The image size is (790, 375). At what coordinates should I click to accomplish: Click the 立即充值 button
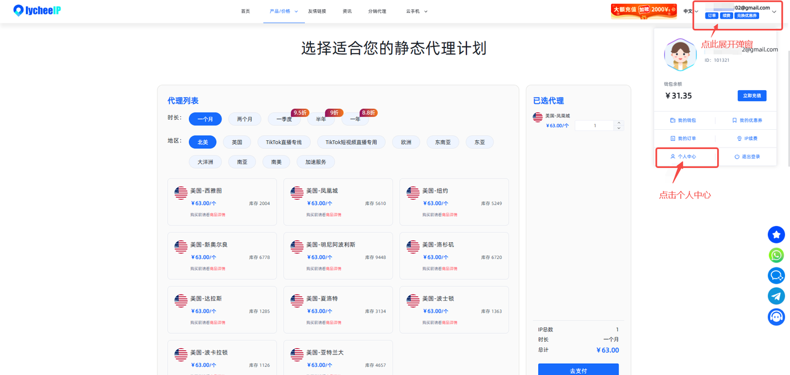coord(752,96)
